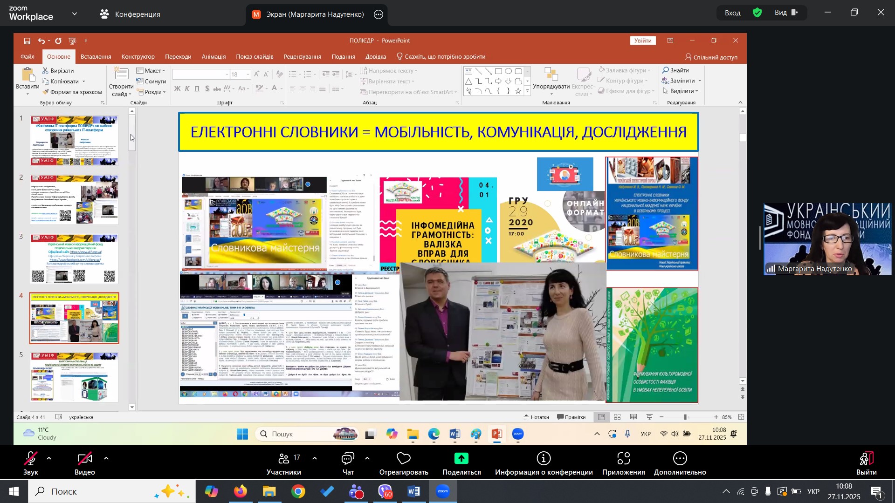
Task: Click Маргарита Надутенко's video thumbnail
Action: (x=827, y=238)
